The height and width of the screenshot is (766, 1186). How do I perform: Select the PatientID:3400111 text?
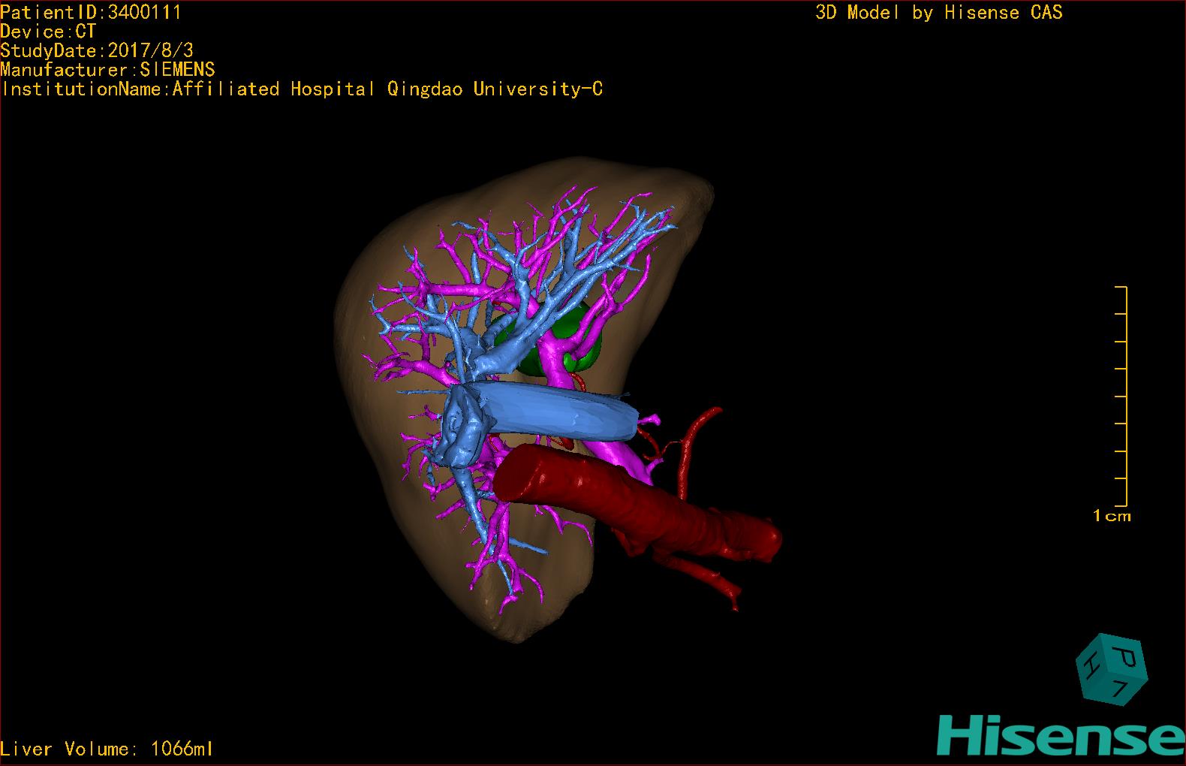click(91, 12)
